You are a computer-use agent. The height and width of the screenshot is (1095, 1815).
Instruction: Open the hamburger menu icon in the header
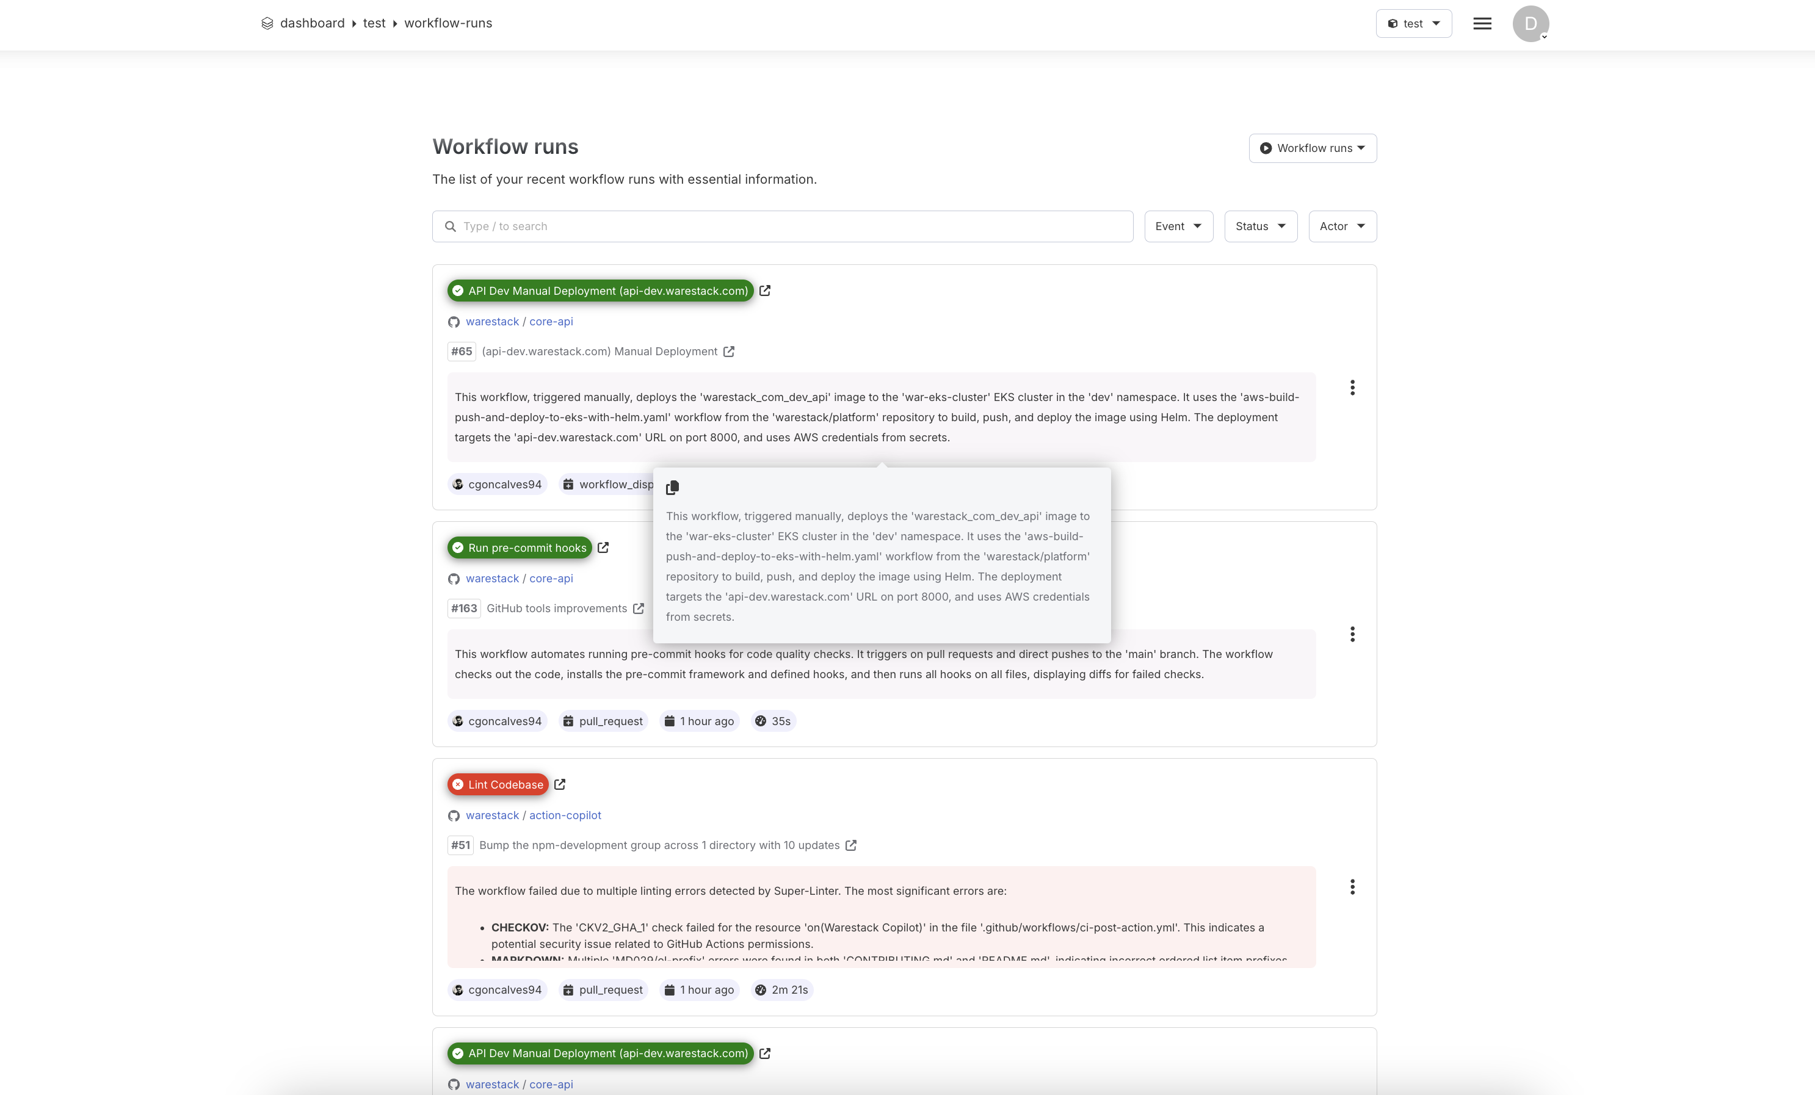1482,24
